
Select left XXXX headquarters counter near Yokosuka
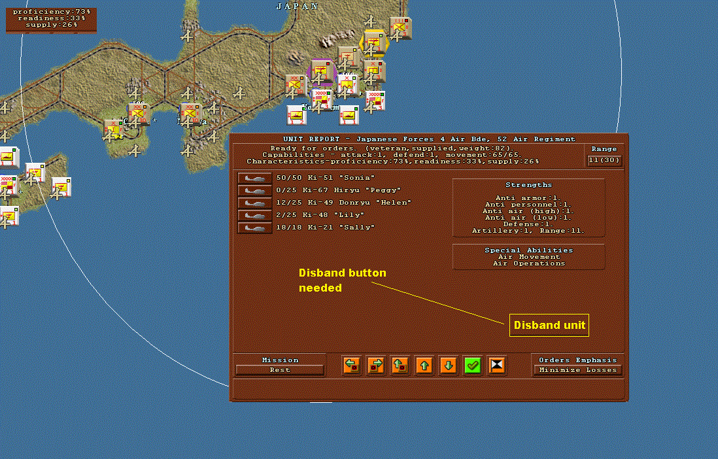point(322,99)
